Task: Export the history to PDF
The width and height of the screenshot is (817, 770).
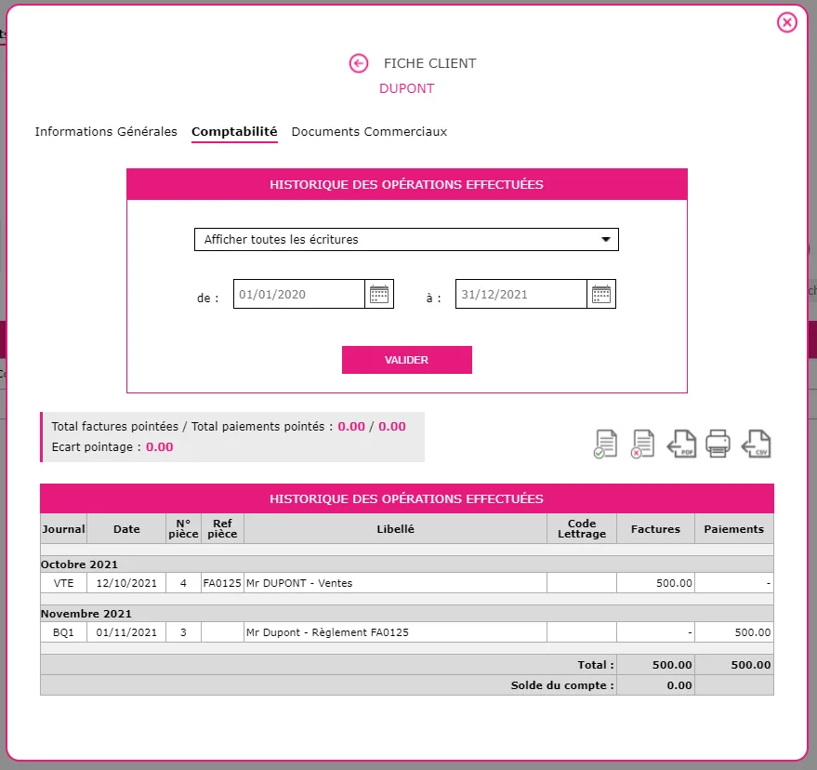Action: [681, 444]
